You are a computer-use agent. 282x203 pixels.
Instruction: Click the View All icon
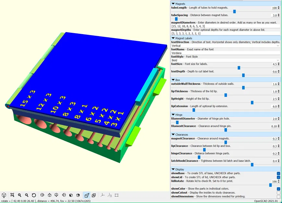tap(12, 195)
